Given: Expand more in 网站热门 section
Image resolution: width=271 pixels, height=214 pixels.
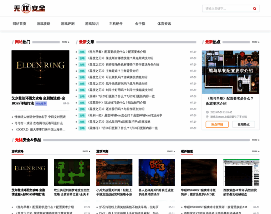Looking at the screenshot, I should tap(65, 42).
